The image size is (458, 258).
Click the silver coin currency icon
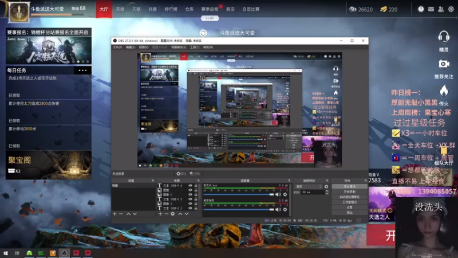click(x=353, y=9)
